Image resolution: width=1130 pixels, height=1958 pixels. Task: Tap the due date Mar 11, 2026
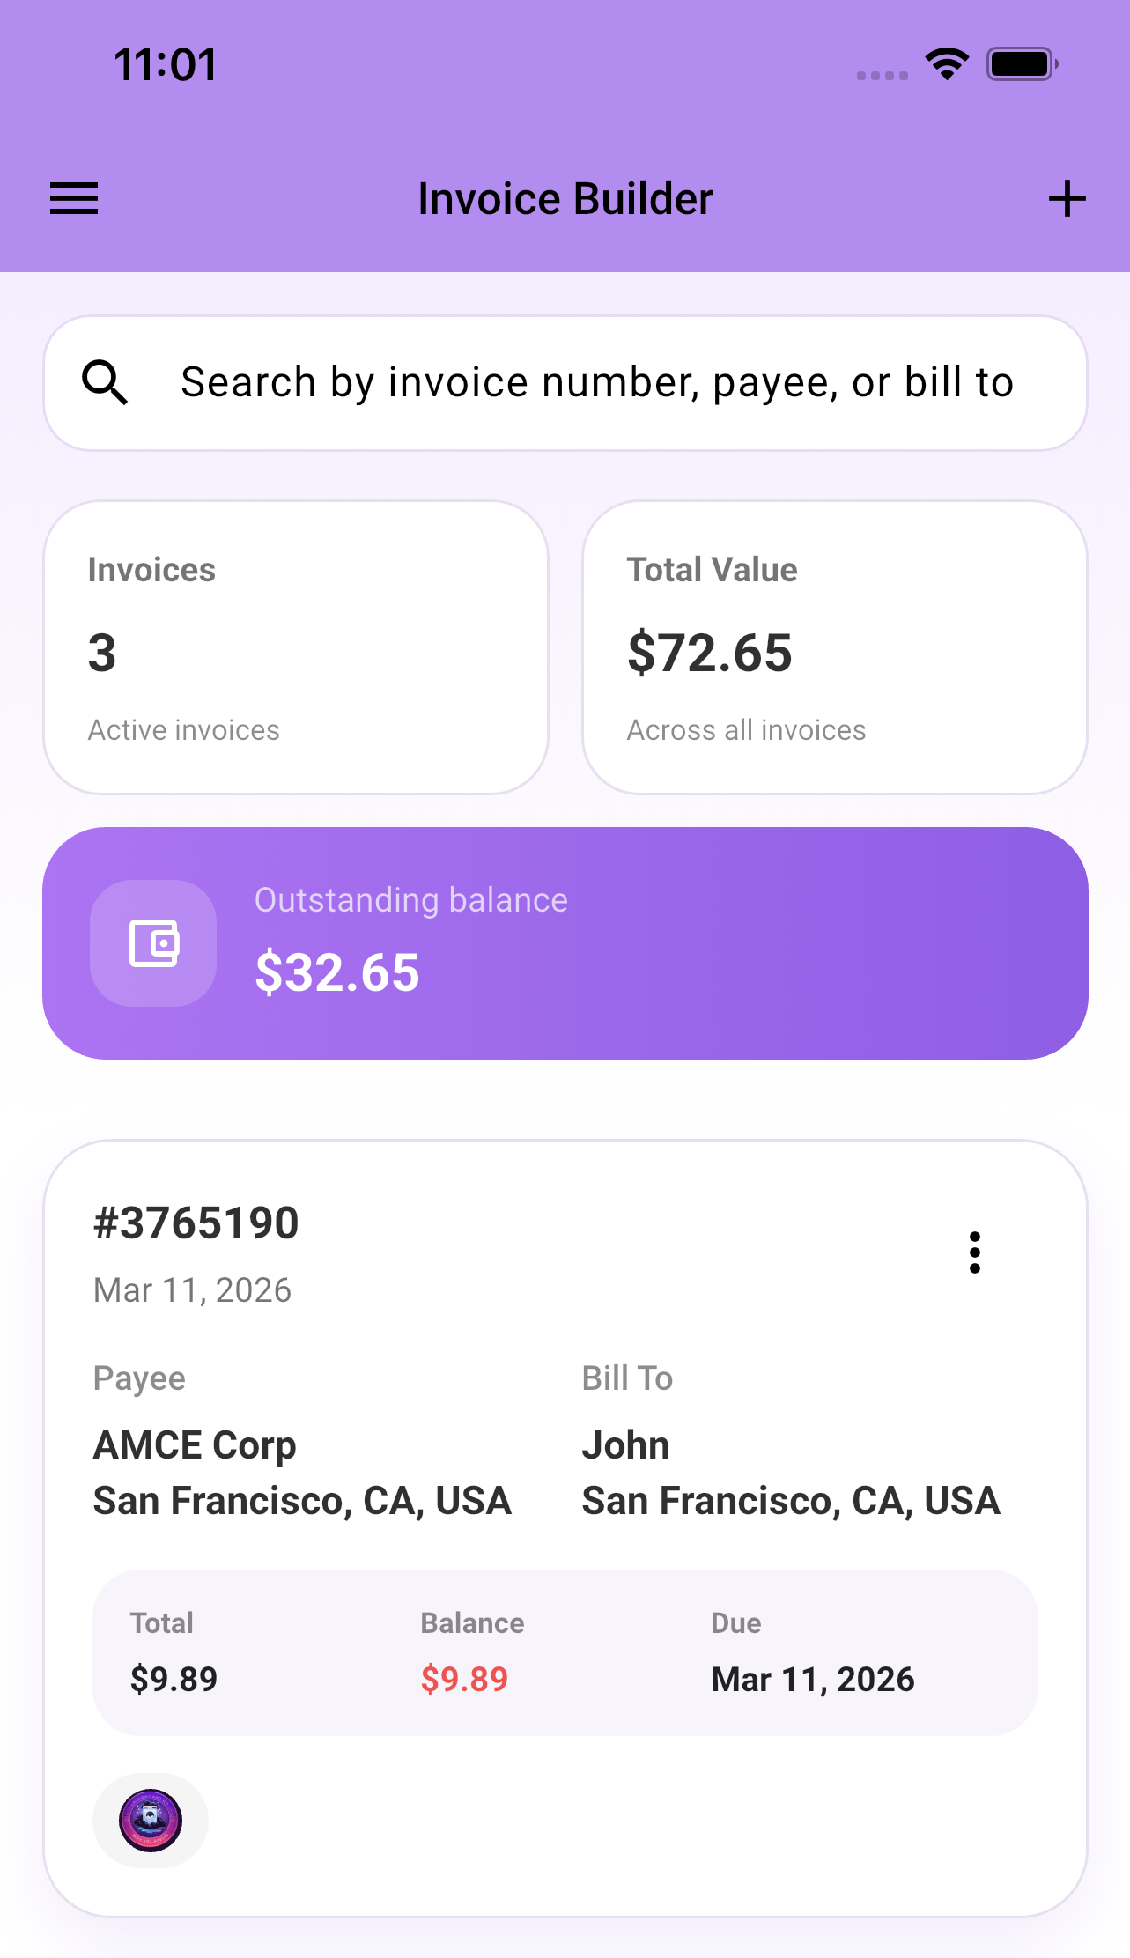812,1680
